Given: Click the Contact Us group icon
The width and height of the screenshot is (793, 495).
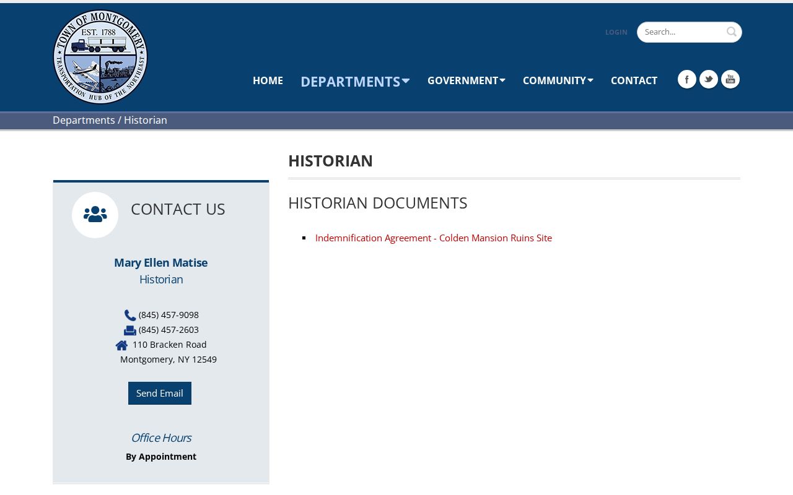Looking at the screenshot, I should pos(95,215).
